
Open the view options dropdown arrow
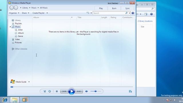click(x=91, y=13)
